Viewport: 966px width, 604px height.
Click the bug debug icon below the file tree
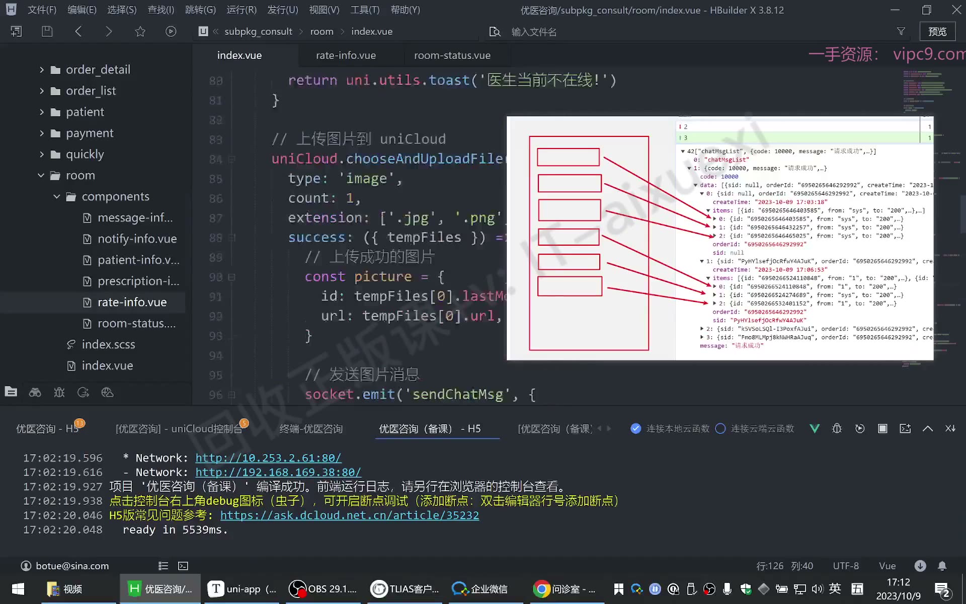pos(59,392)
